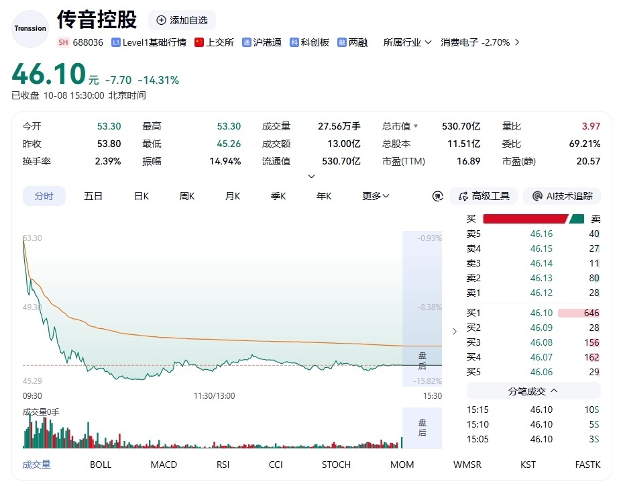Screen dimensions: 621x486
Task: Click the 15:10 trade record
Action: click(533, 424)
